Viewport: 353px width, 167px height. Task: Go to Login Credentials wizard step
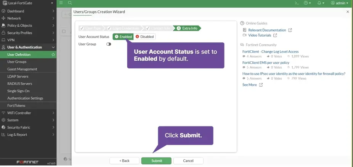pyautogui.click(x=123, y=28)
